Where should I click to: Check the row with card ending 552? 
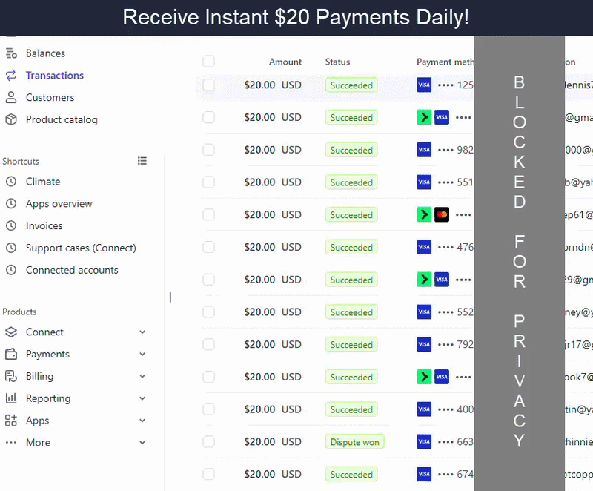pos(209,312)
